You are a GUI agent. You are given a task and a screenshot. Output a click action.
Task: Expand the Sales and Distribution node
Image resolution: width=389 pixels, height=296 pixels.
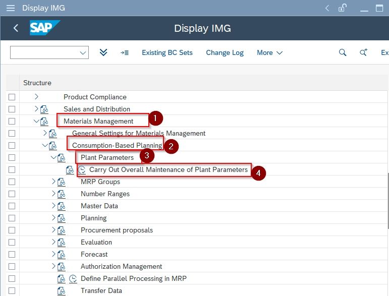pyautogui.click(x=36, y=108)
